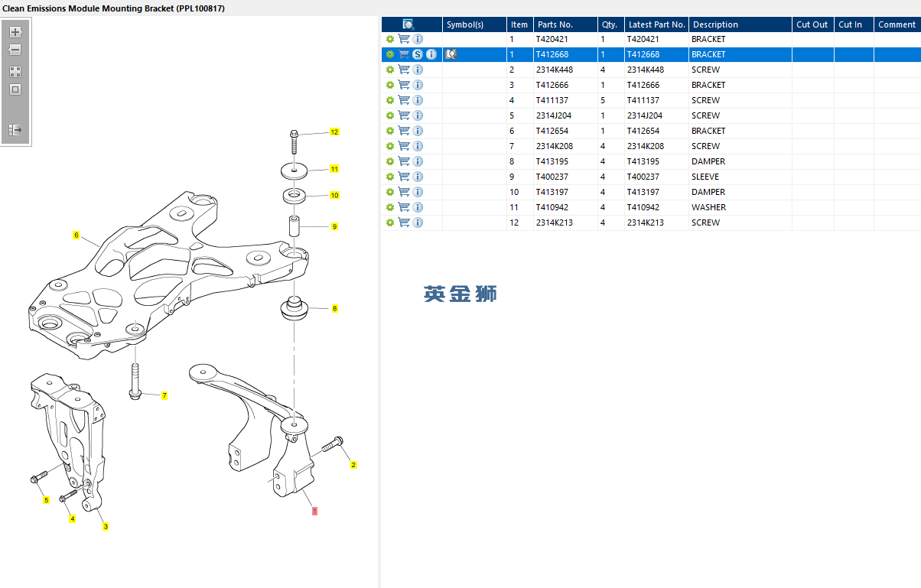
Task: Click the green gear icon for 2314K213
Action: pos(390,223)
